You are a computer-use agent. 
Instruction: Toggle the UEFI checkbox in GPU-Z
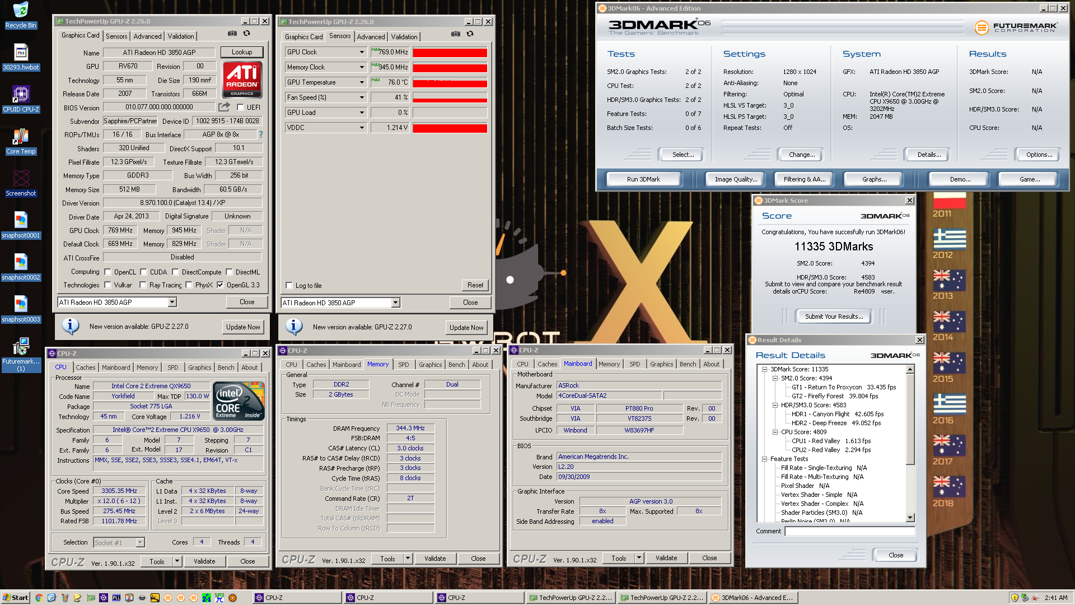click(x=240, y=107)
